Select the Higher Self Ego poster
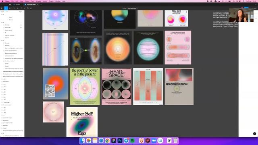The height and width of the screenshot is (145, 258). tap(82, 122)
